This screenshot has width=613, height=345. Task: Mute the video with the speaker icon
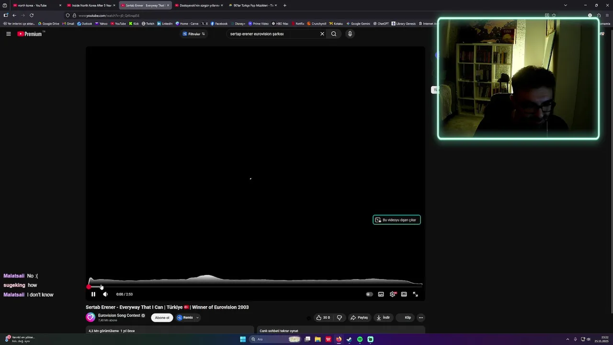click(105, 294)
